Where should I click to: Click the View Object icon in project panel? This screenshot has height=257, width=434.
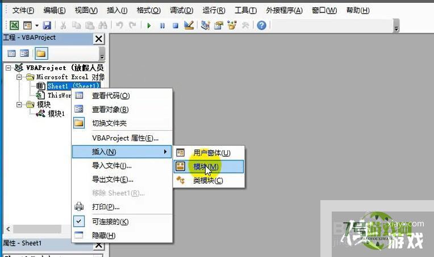click(24, 53)
